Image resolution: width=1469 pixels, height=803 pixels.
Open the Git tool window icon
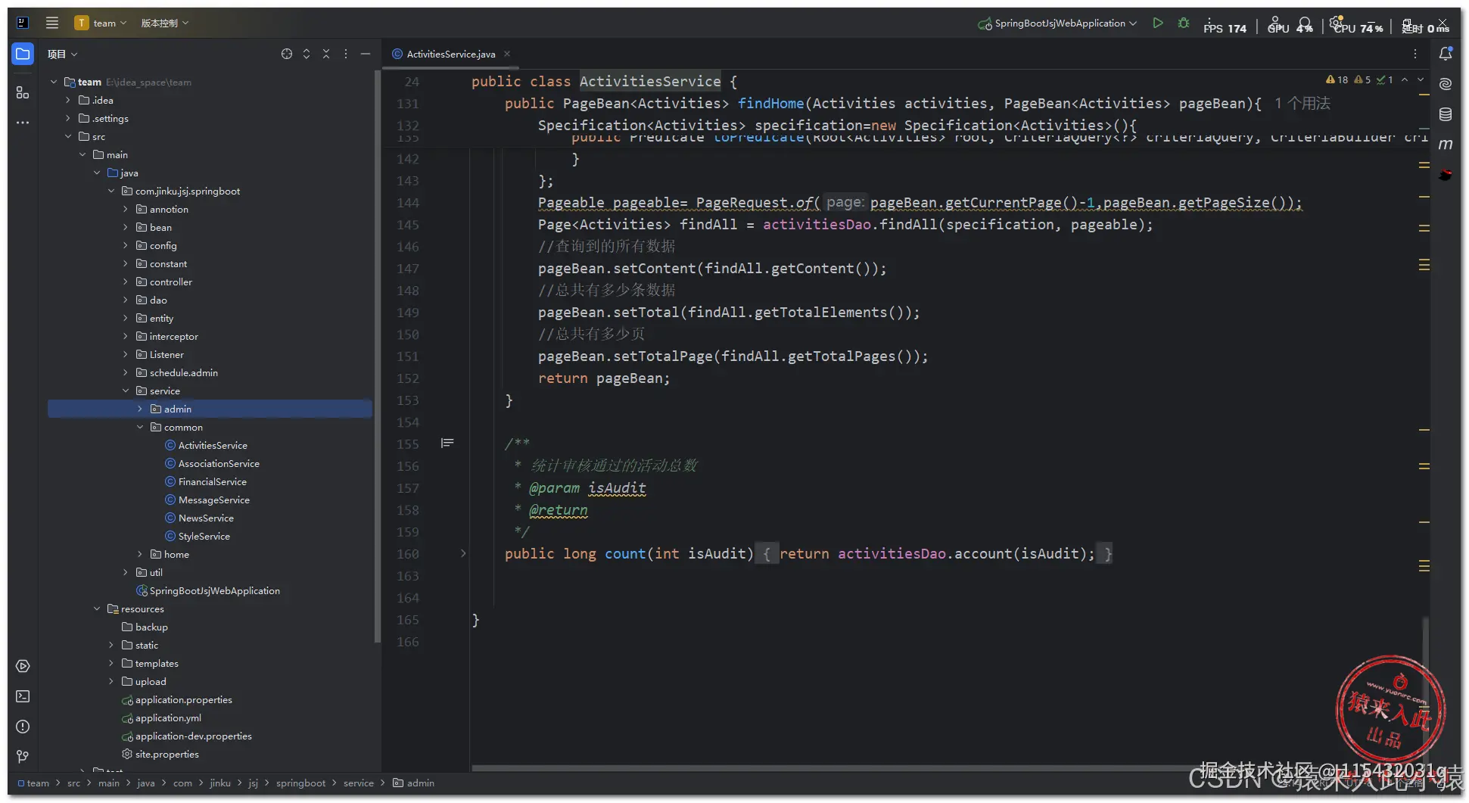[23, 756]
